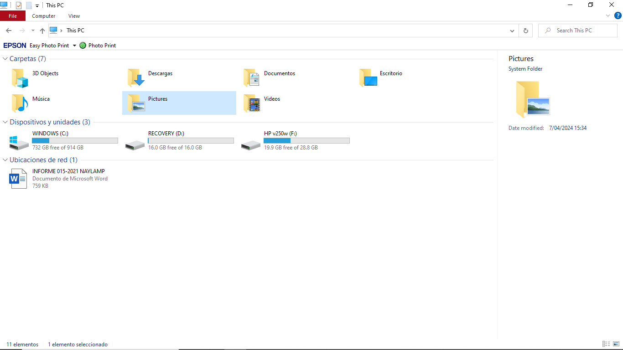Open the Easy Photo Print dropdown

74,46
